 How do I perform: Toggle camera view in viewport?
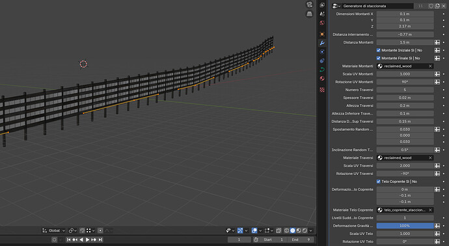coord(309,5)
